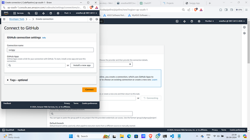This screenshot has height=140, width=250.
Task: Open Brave browser from taskbar
Action: pyautogui.click(x=150, y=136)
